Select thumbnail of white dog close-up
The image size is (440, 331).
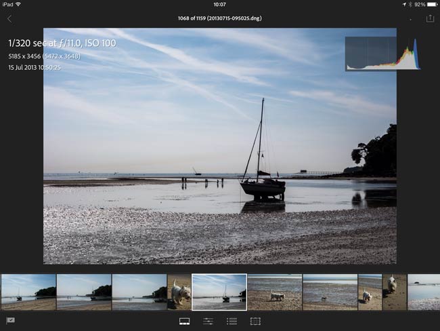click(179, 292)
